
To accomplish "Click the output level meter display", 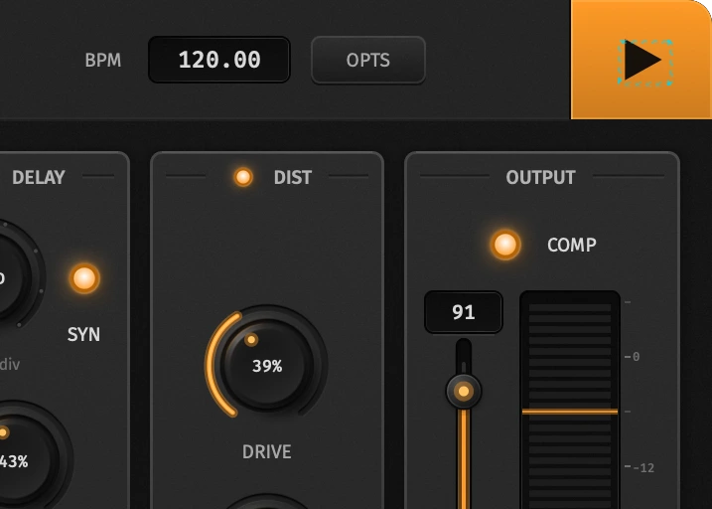I will [570, 400].
